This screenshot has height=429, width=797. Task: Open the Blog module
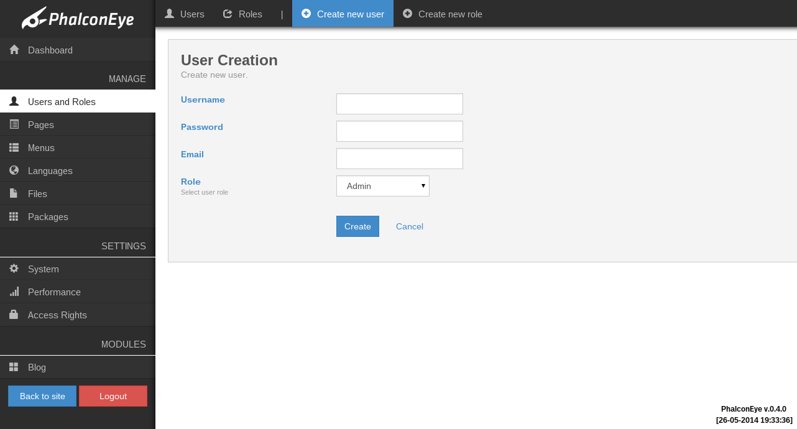pos(78,367)
